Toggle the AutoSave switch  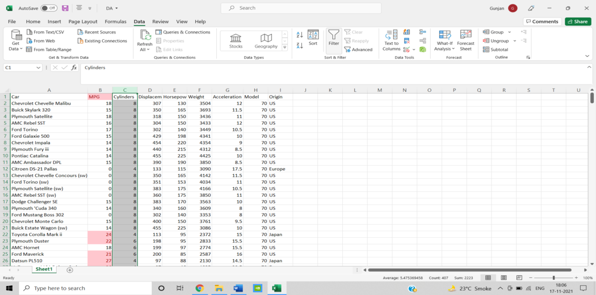point(49,9)
